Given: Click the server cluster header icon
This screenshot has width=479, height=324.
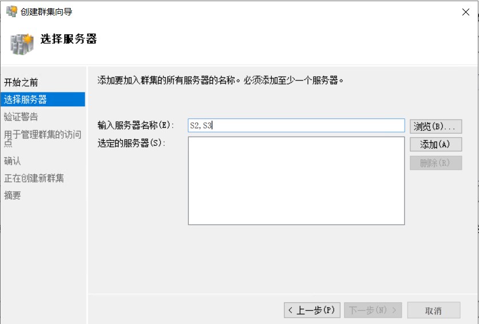Looking at the screenshot, I should click(x=21, y=44).
